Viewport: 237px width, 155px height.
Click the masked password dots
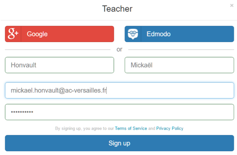[x=22, y=112]
